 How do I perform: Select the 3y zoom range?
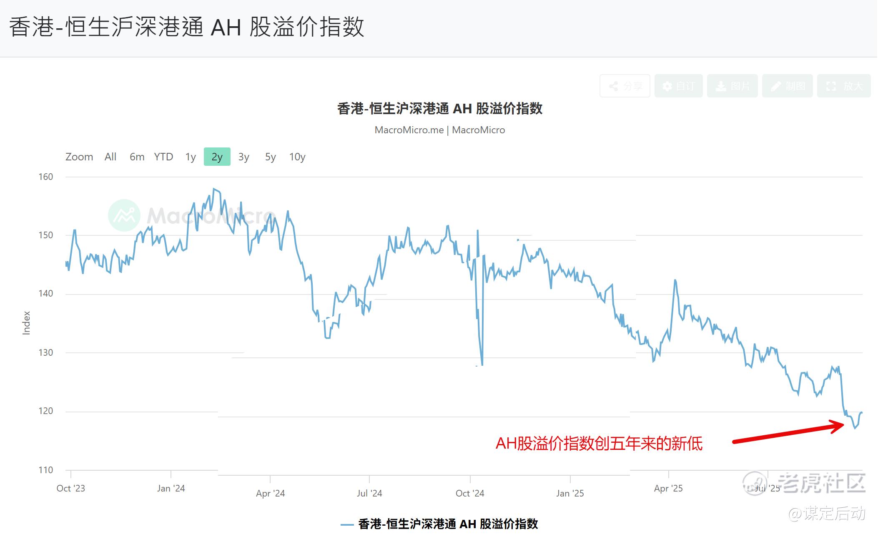tap(244, 157)
